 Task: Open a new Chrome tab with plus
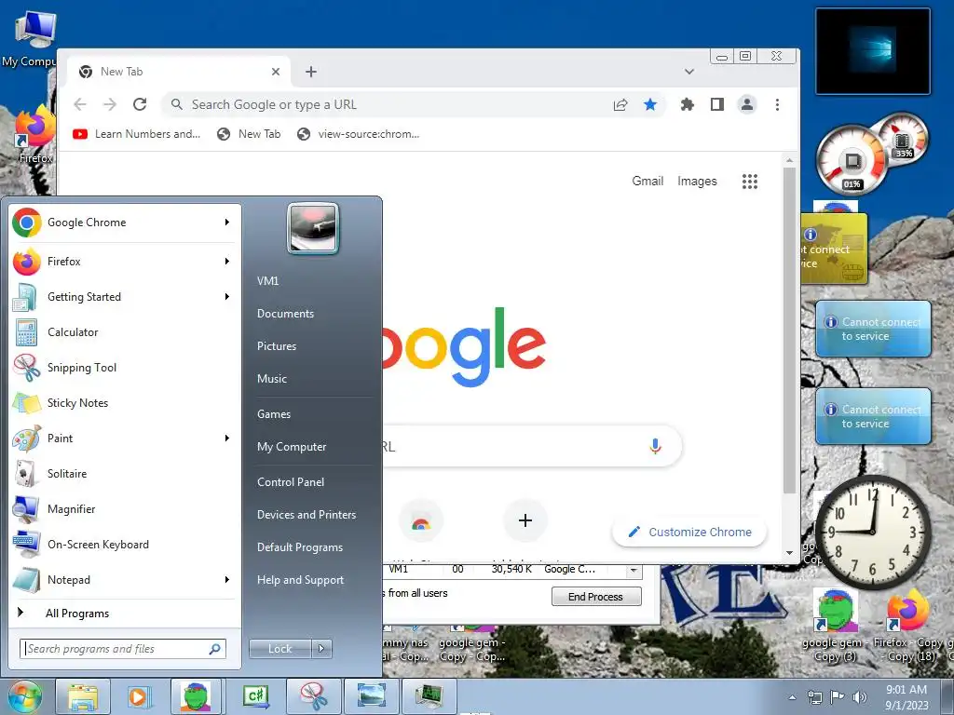pyautogui.click(x=311, y=72)
